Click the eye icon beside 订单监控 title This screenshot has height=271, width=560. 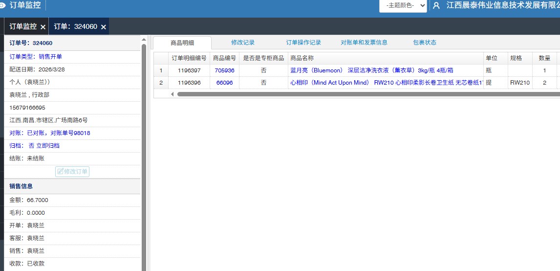[2, 5]
